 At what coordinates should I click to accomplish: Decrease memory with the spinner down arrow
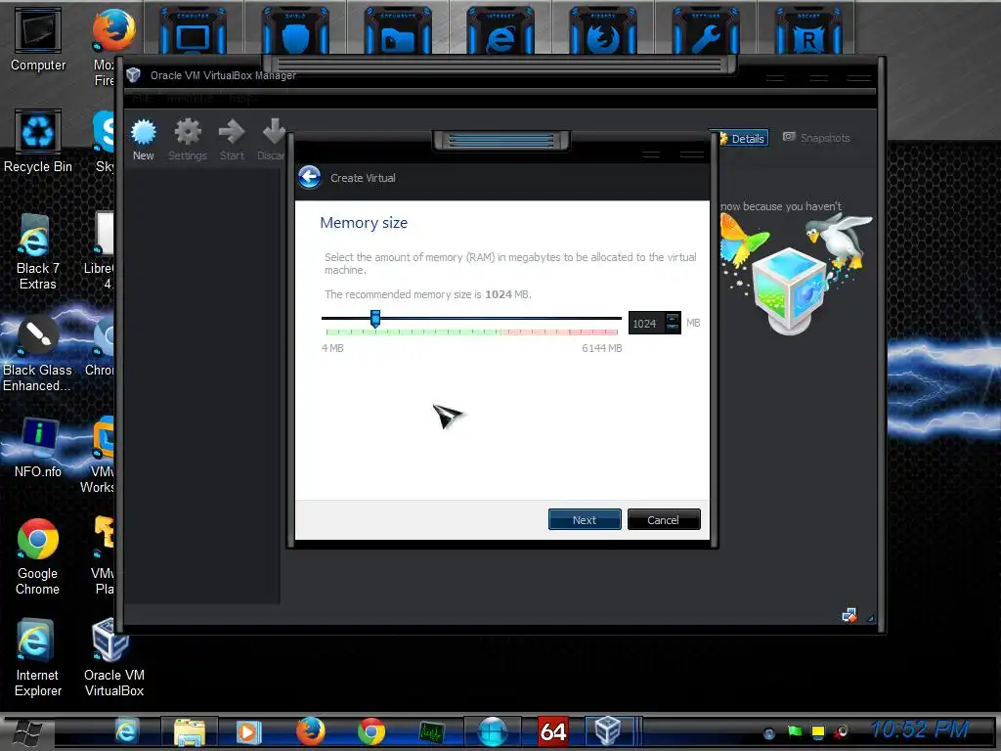point(673,328)
